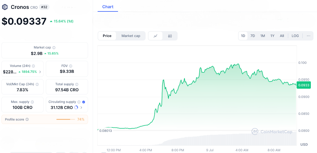Open Circulating supply info icon
Viewport: 317px width, 153px height.
[79, 102]
